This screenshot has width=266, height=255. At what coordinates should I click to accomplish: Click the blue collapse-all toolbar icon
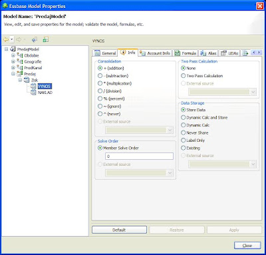pos(35,40)
